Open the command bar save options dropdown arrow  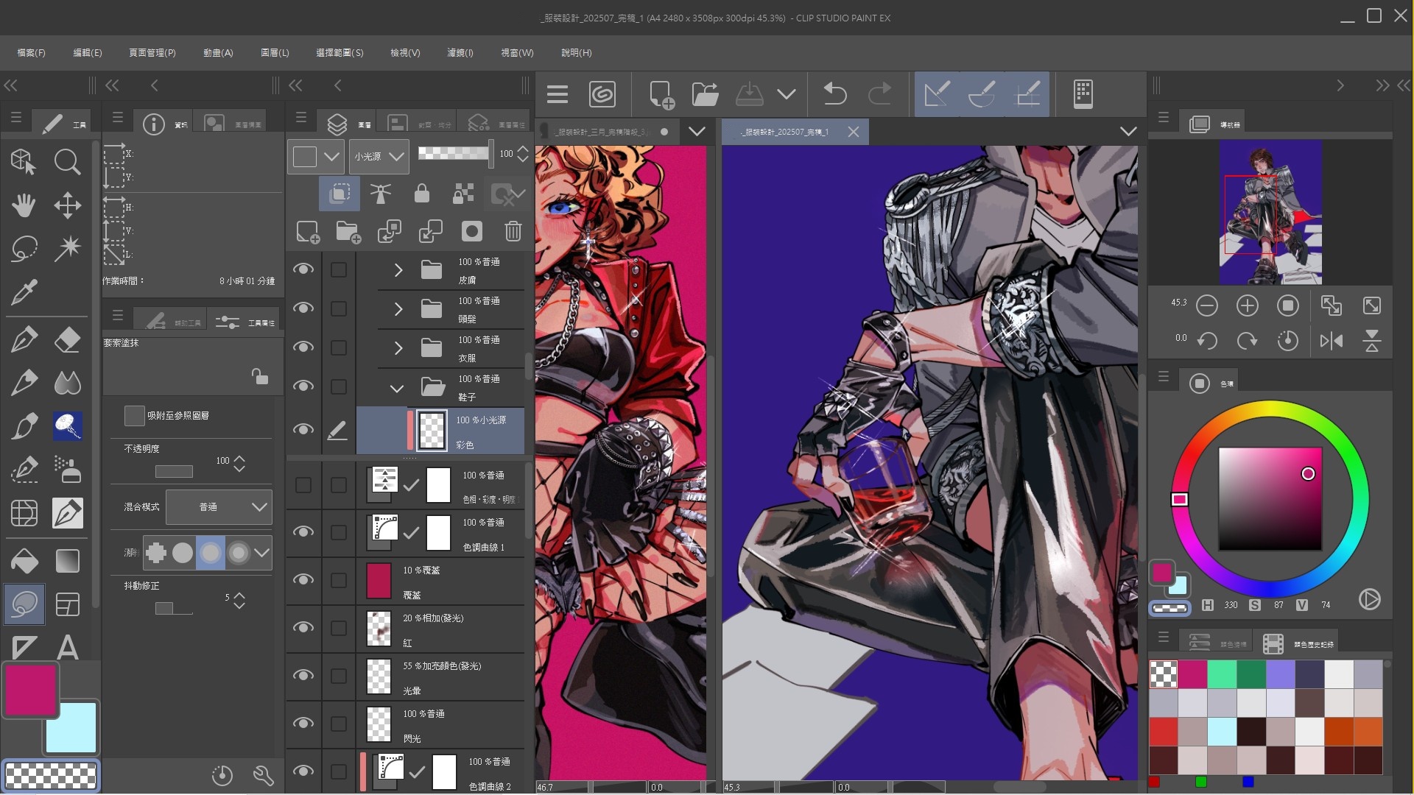[x=787, y=94]
